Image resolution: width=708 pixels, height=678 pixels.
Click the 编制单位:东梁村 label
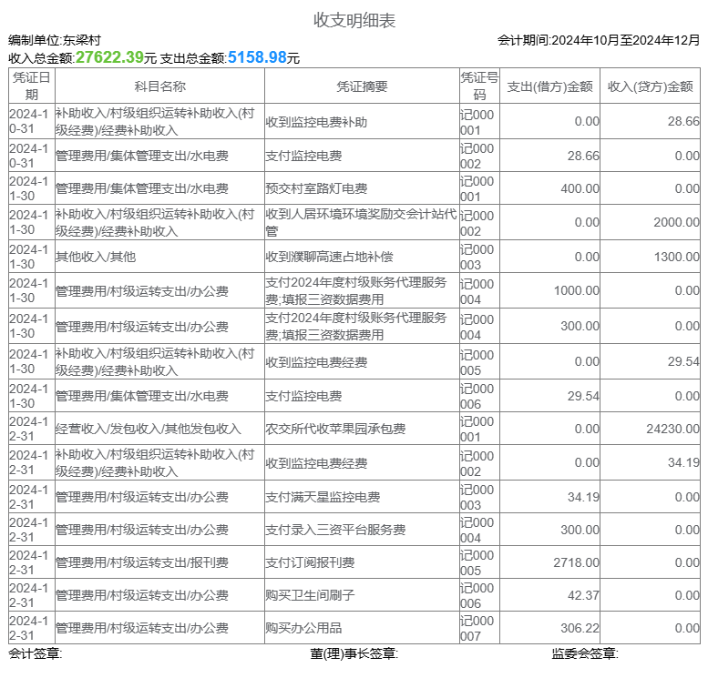55,40
